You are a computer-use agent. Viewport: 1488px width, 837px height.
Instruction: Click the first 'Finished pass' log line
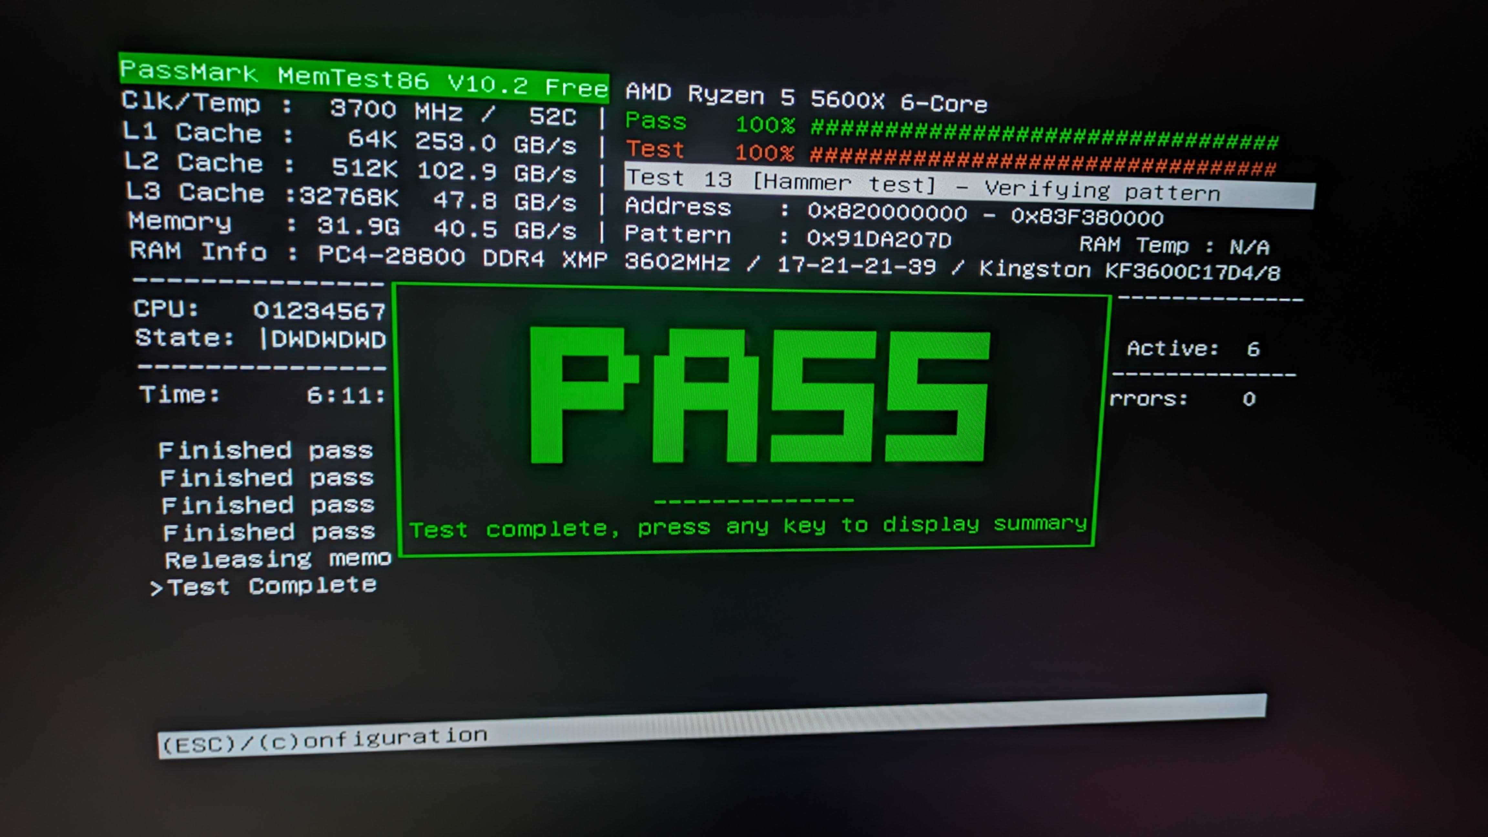click(266, 450)
